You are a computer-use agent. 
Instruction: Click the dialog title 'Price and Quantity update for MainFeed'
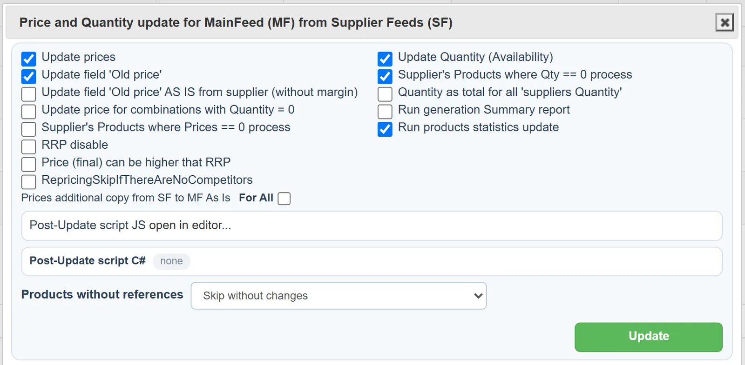236,22
